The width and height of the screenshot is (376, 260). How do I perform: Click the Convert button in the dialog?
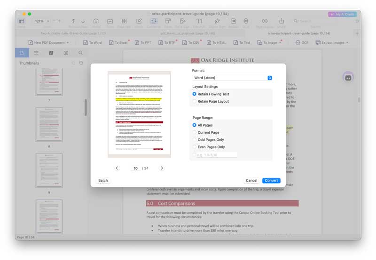(271, 180)
